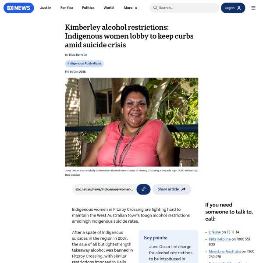
Task: Expand the More menu chevron
Action: pos(136,8)
